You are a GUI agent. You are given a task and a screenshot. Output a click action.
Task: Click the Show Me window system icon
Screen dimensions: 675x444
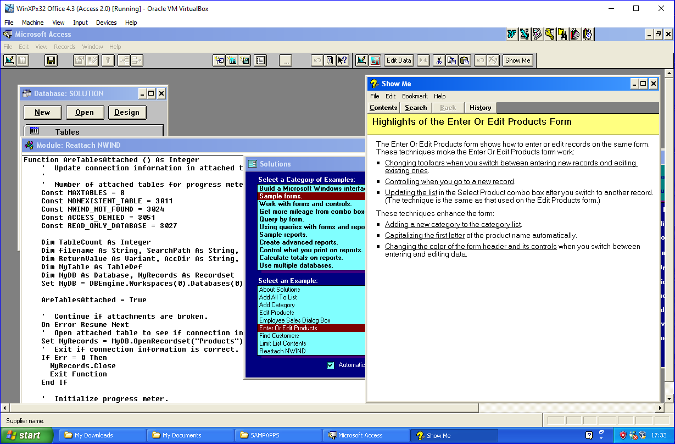point(375,84)
